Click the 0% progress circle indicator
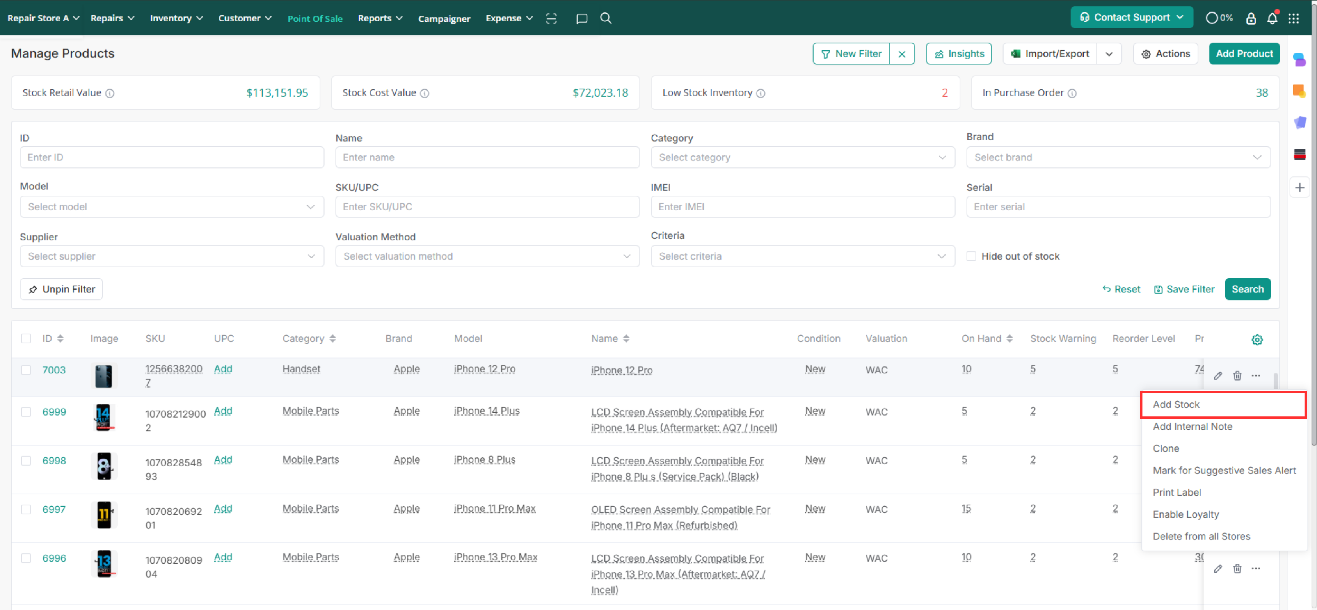Image resolution: width=1317 pixels, height=610 pixels. [x=1219, y=18]
